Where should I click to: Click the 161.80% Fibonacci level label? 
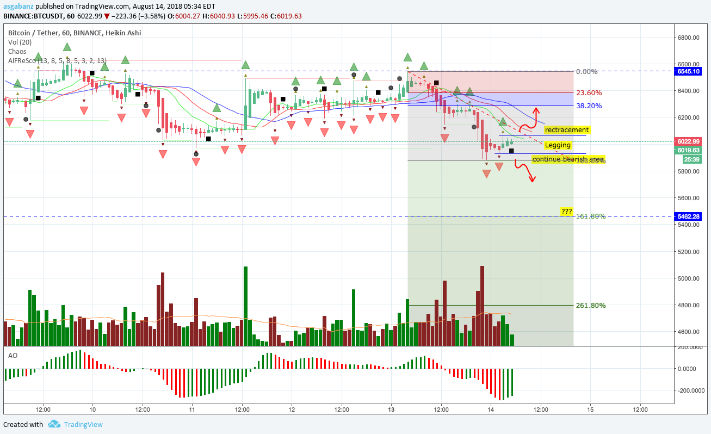[x=591, y=216]
